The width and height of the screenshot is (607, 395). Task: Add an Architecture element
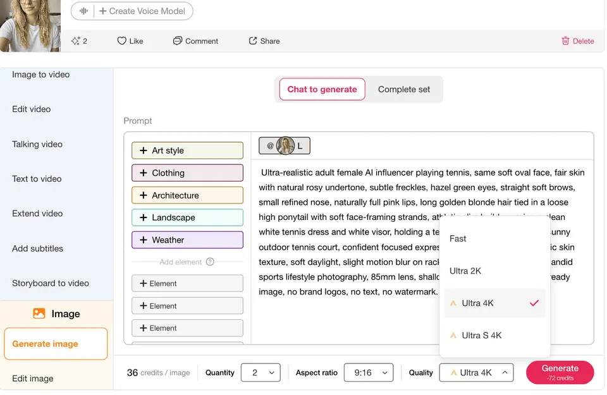tap(187, 195)
